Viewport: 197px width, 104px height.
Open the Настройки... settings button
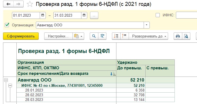pyautogui.click(x=58, y=36)
